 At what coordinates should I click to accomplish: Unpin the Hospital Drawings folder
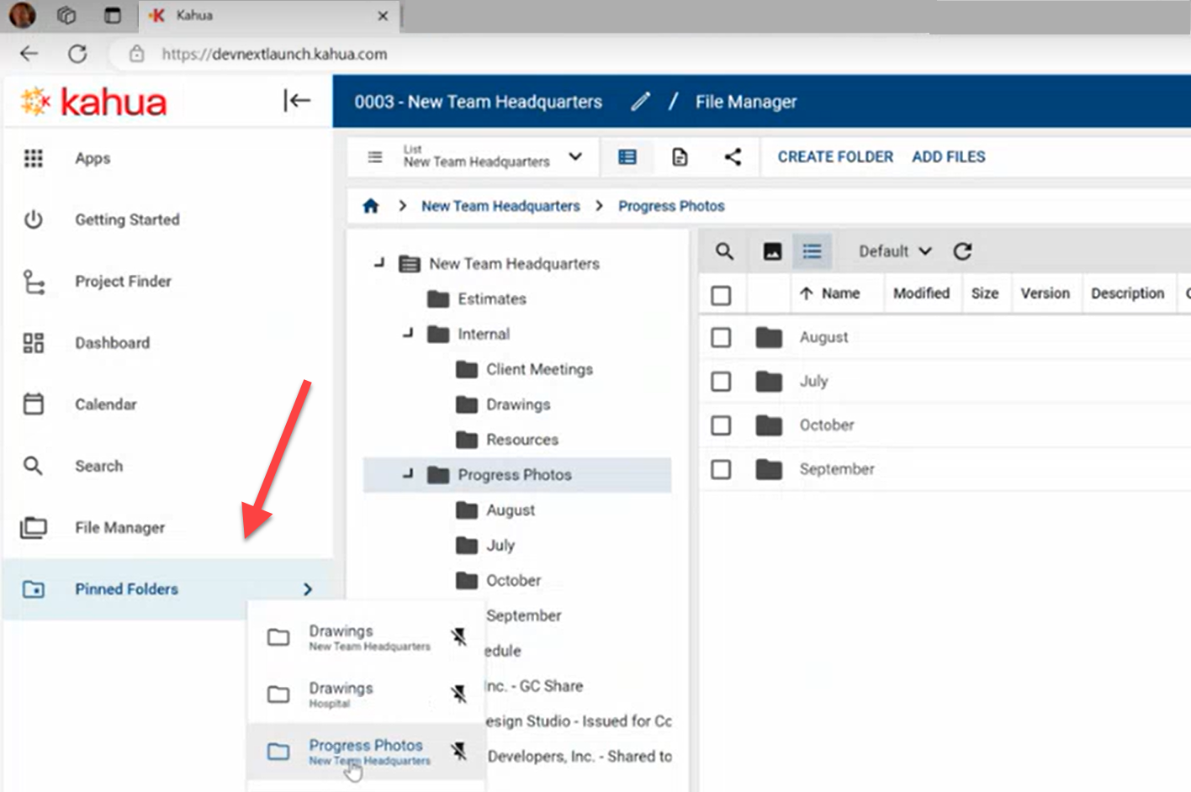click(458, 694)
